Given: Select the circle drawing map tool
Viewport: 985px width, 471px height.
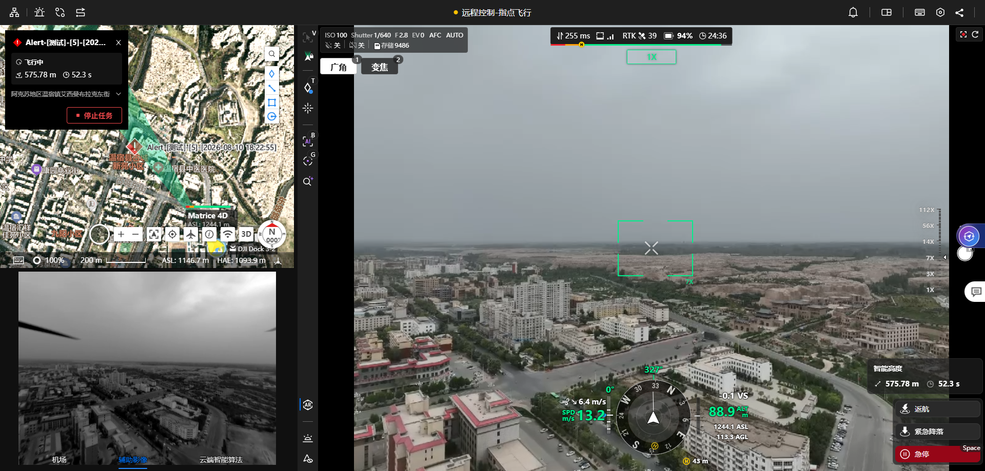Looking at the screenshot, I should (271, 116).
